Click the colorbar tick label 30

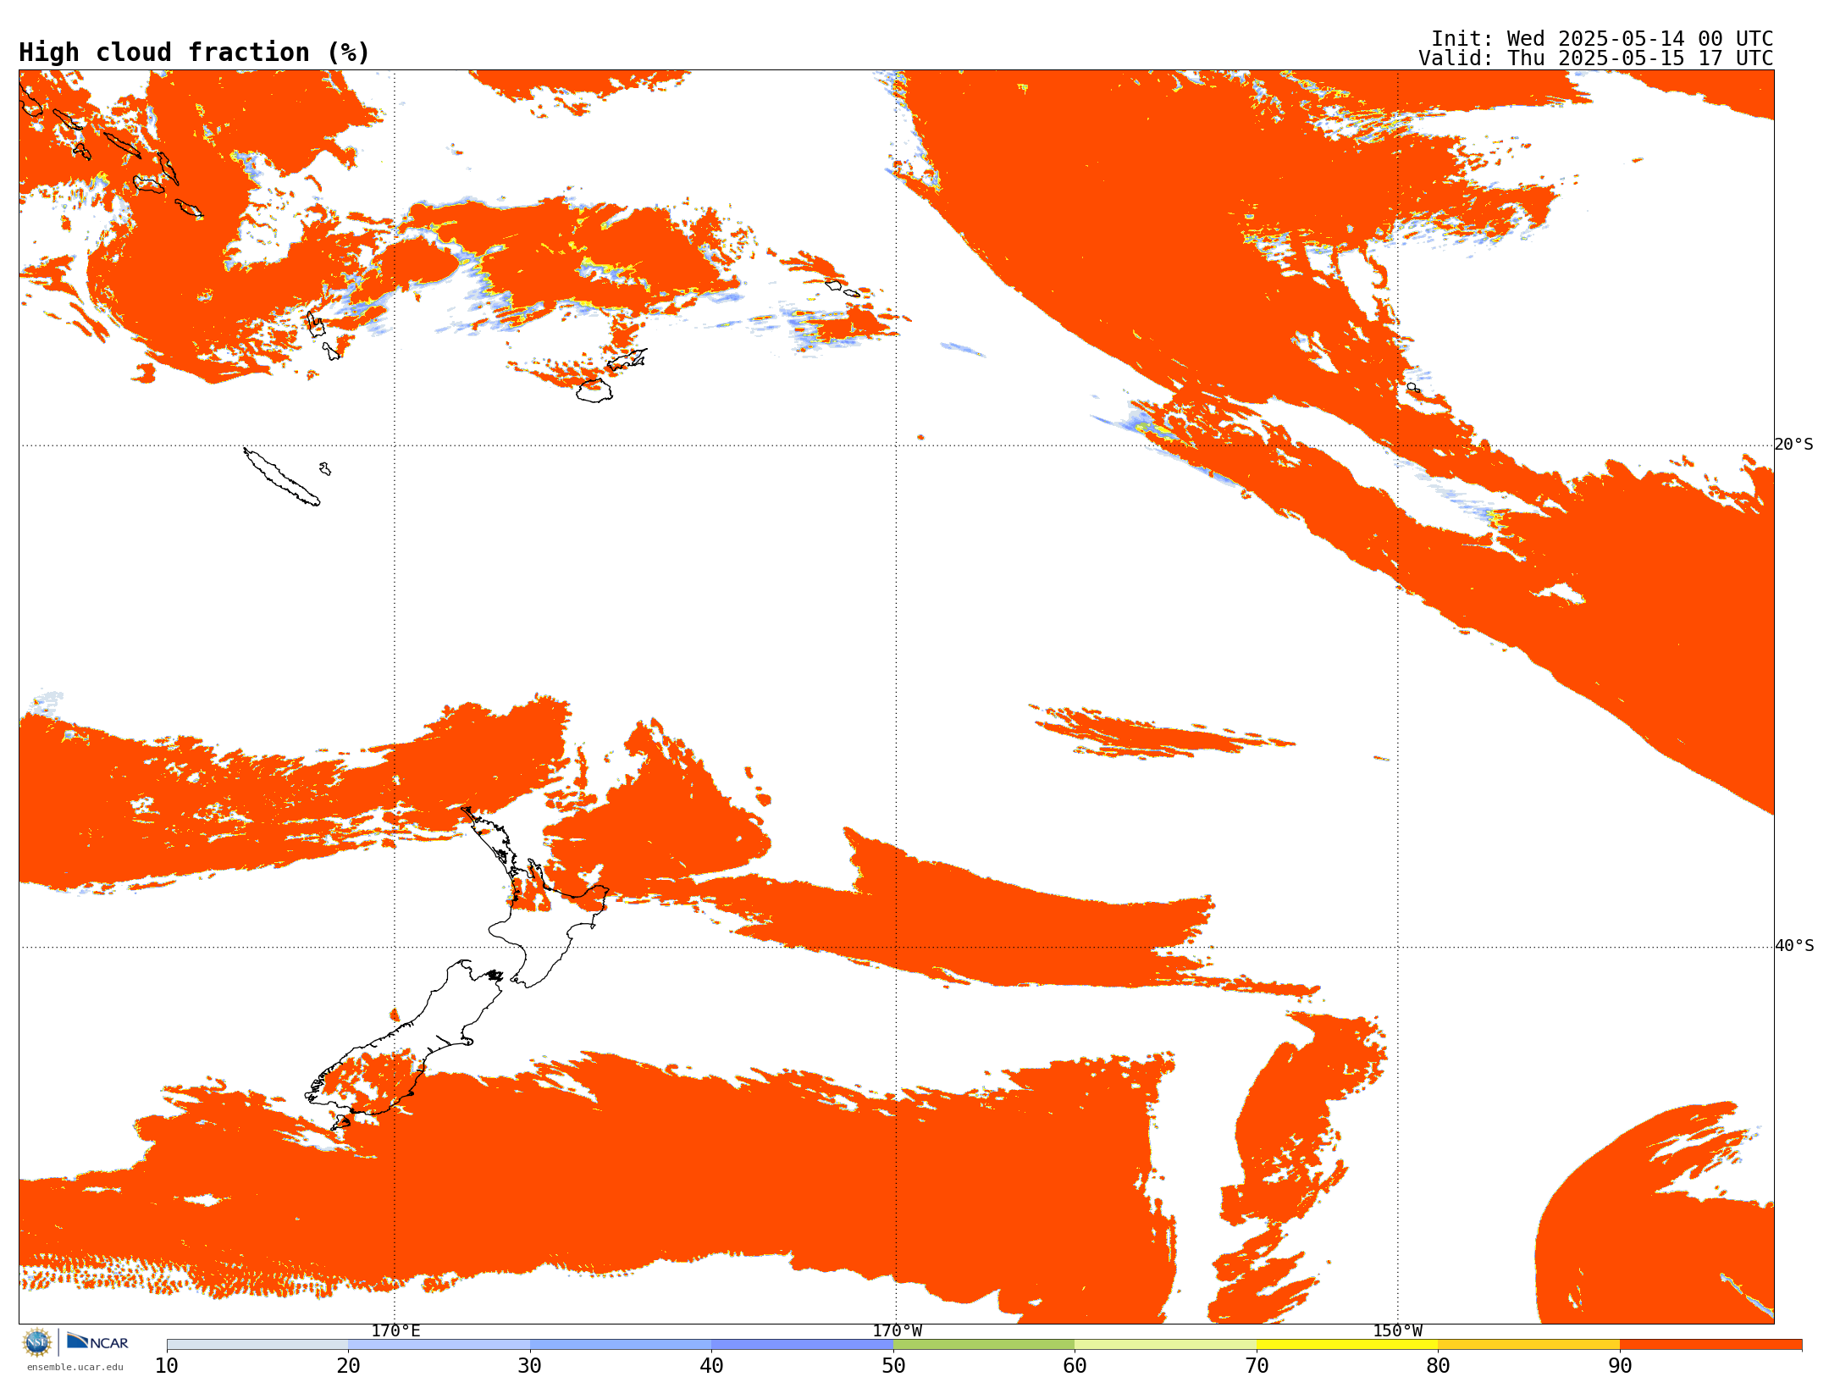(x=530, y=1366)
